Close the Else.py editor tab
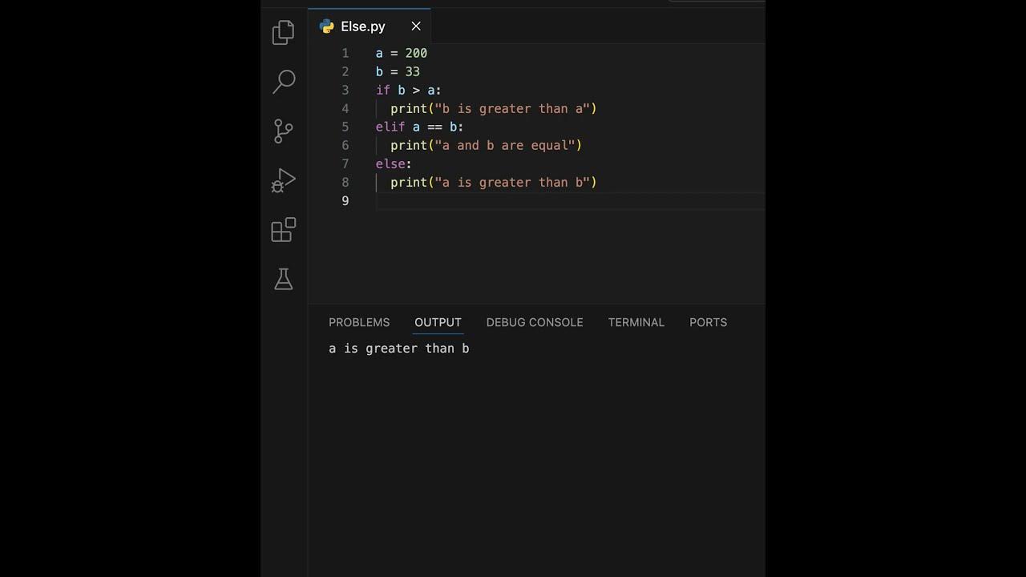The width and height of the screenshot is (1026, 577). point(416,26)
